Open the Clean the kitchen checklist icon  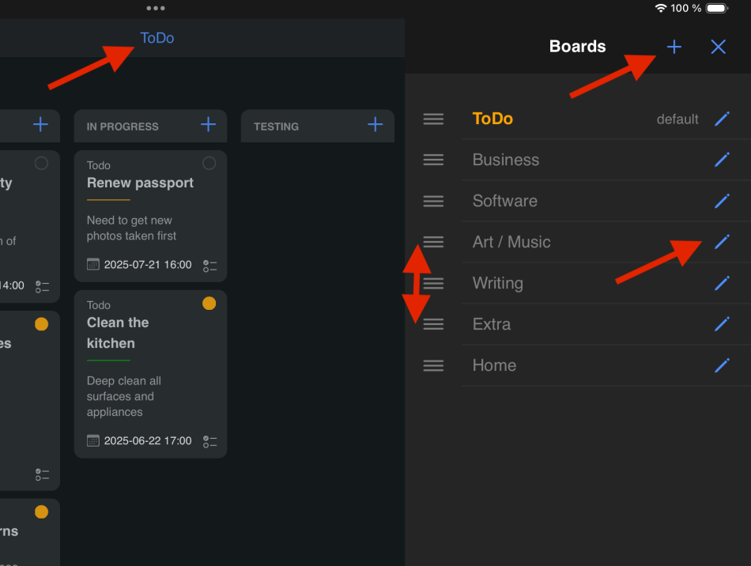(x=209, y=441)
